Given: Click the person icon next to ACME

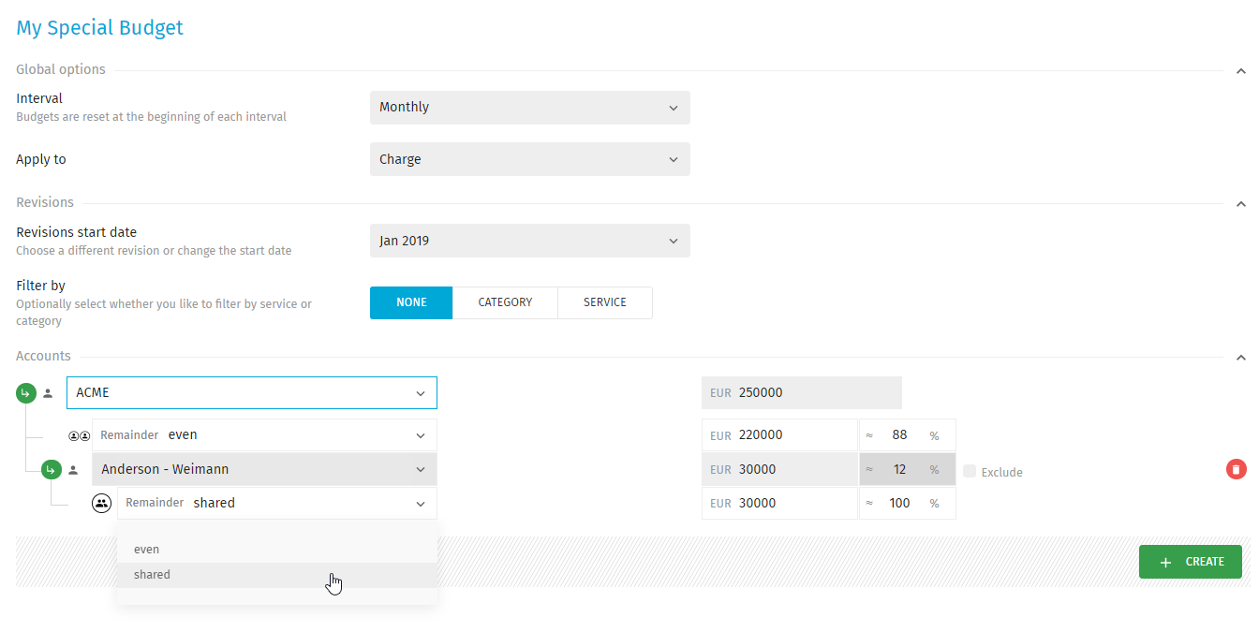Looking at the screenshot, I should 48,393.
